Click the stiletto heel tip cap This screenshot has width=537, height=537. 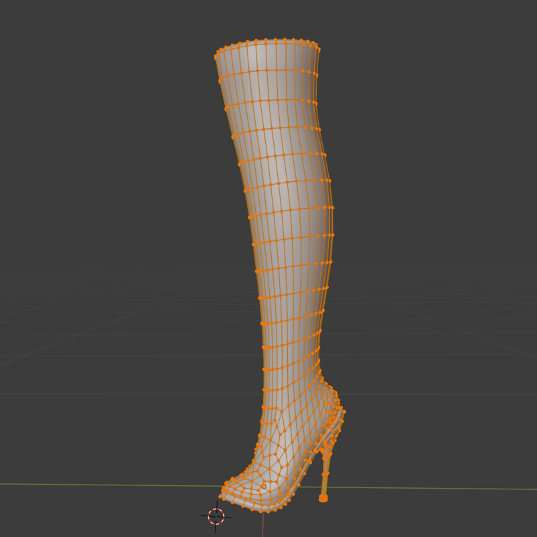click(x=323, y=498)
